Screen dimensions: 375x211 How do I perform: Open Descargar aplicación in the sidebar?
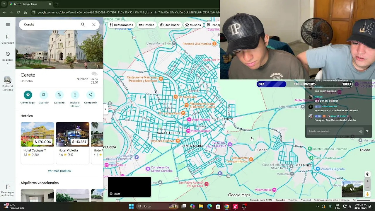pos(8,190)
